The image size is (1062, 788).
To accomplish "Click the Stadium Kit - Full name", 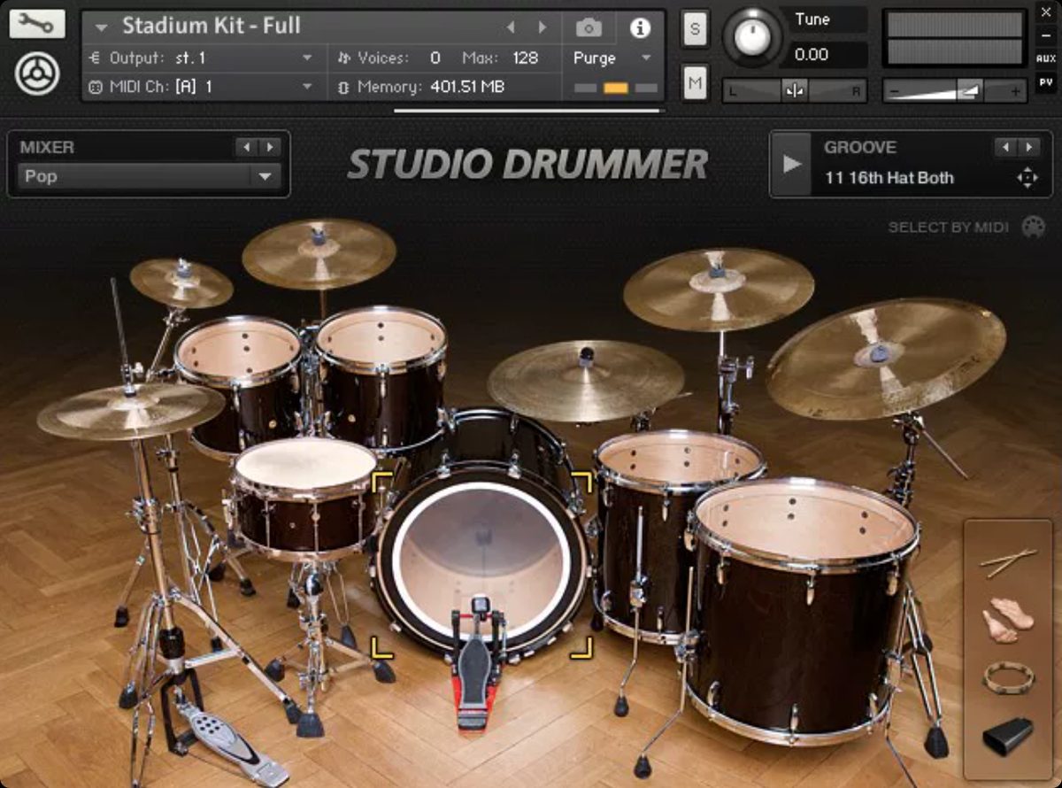I will [212, 26].
